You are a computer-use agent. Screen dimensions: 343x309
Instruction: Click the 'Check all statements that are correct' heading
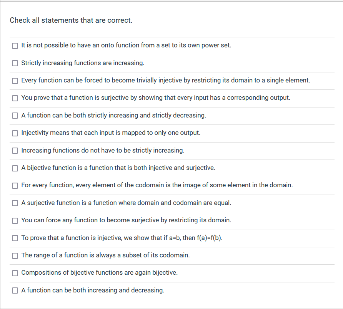(x=71, y=20)
